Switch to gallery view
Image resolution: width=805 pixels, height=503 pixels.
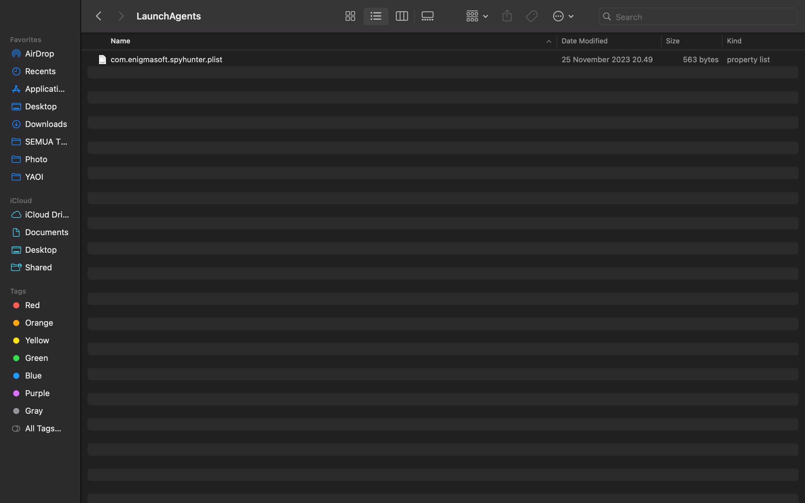[x=427, y=16]
